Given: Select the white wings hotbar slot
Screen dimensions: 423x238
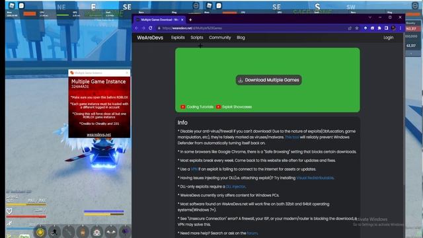Looking at the screenshot, I should pos(111,232).
